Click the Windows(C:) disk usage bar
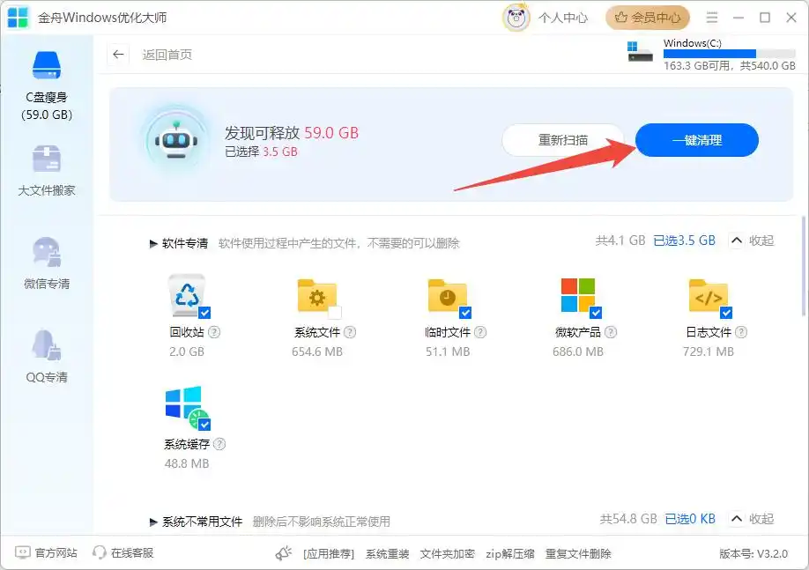809x570 pixels. point(728,55)
